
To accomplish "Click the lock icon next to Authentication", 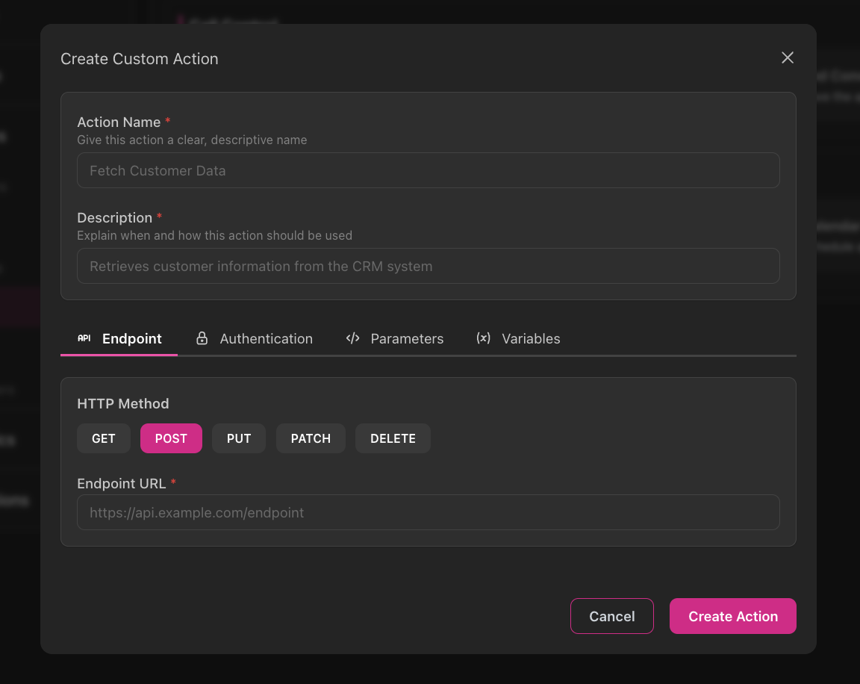I will [x=202, y=338].
